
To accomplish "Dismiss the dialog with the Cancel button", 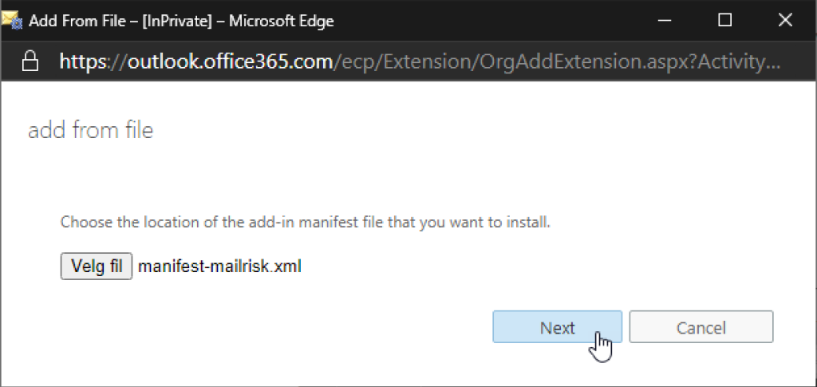I will 701,327.
